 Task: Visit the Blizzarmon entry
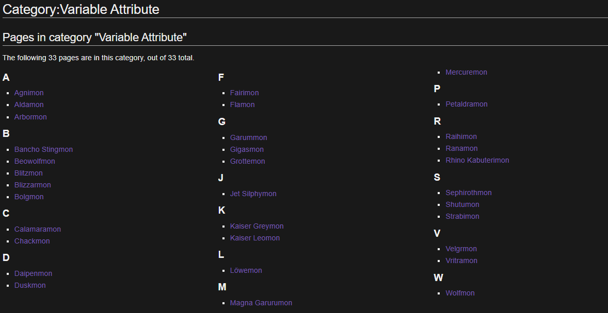click(33, 185)
